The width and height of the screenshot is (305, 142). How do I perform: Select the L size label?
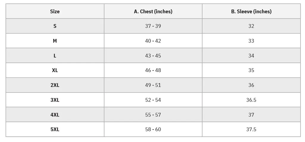pos(55,56)
